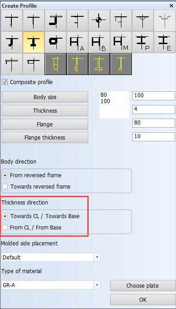Viewport: 176px width, 309px height.
Task: Toggle the Composite profile checkbox
Action: coord(5,82)
